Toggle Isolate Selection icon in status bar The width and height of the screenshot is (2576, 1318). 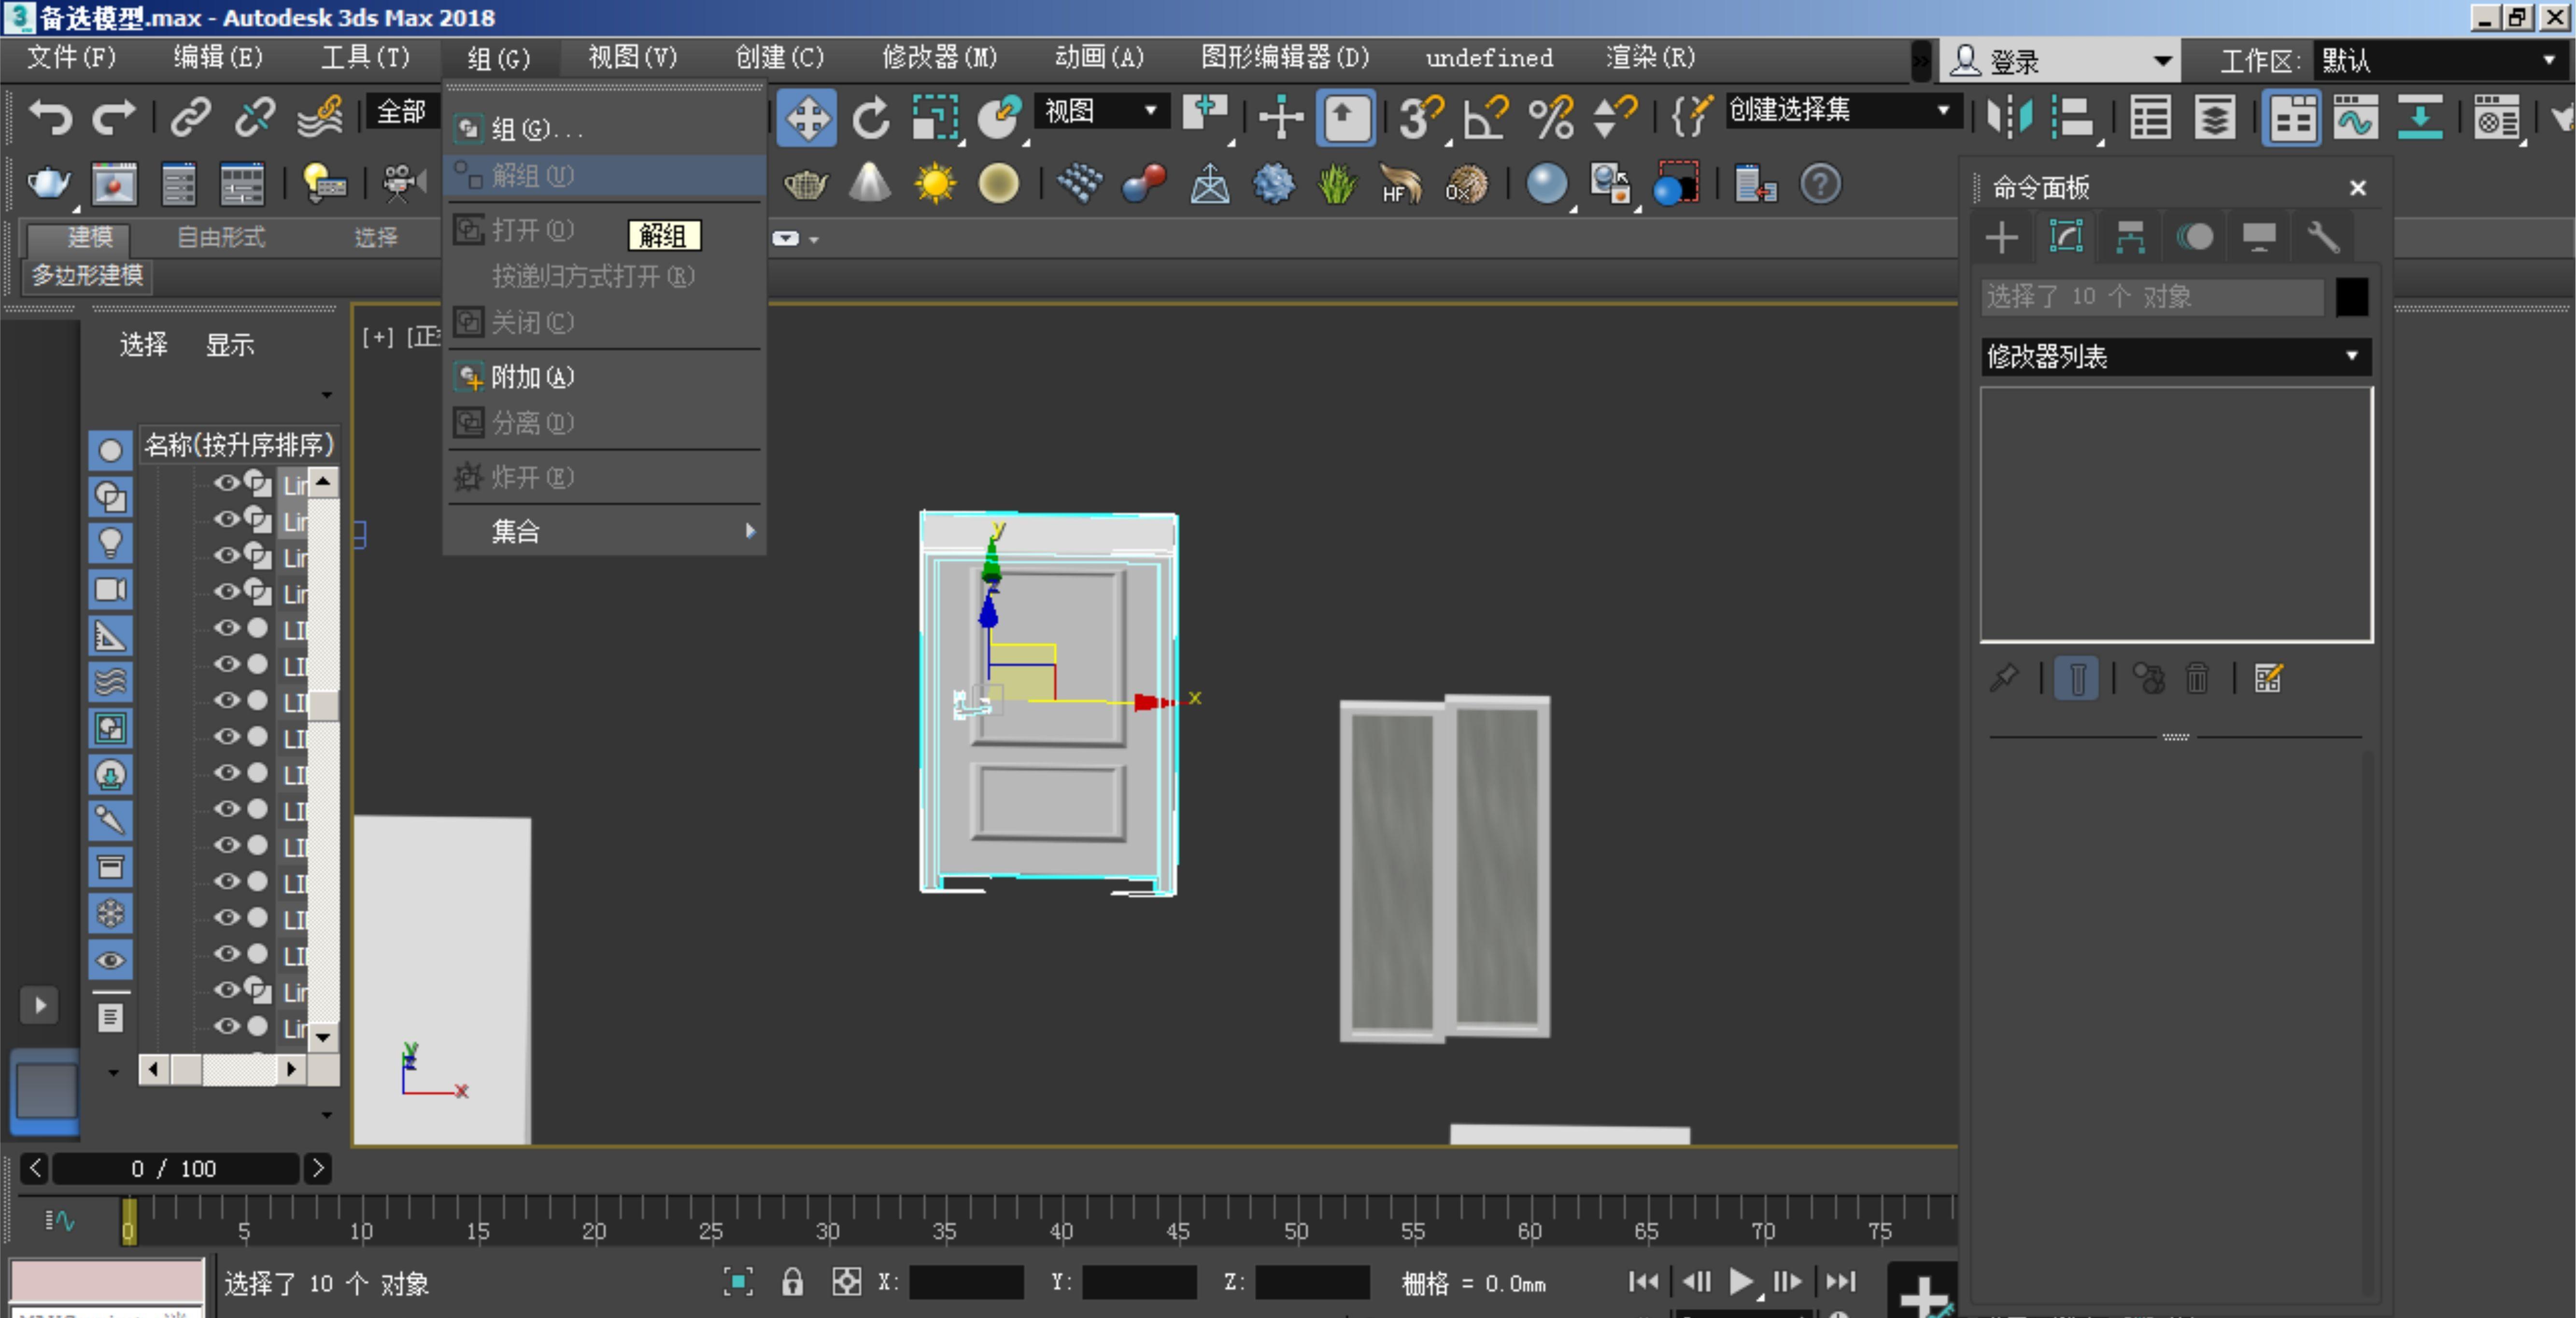click(x=738, y=1282)
